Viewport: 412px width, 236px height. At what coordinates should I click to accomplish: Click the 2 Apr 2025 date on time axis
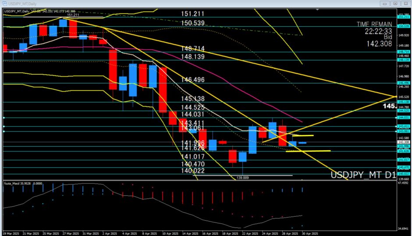click(x=111, y=233)
